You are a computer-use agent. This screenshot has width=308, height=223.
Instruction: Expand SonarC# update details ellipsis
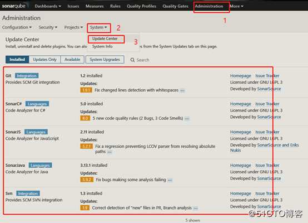[187, 119]
